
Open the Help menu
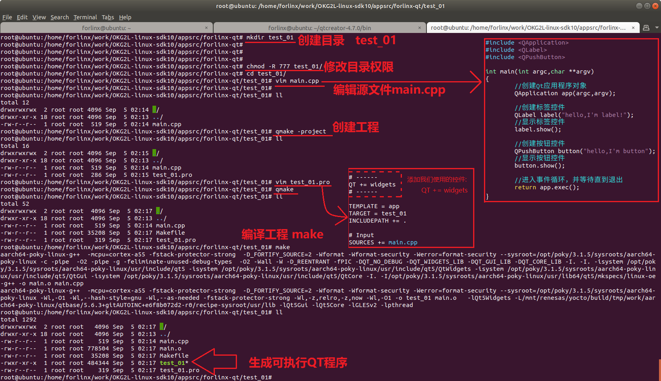pyautogui.click(x=125, y=17)
